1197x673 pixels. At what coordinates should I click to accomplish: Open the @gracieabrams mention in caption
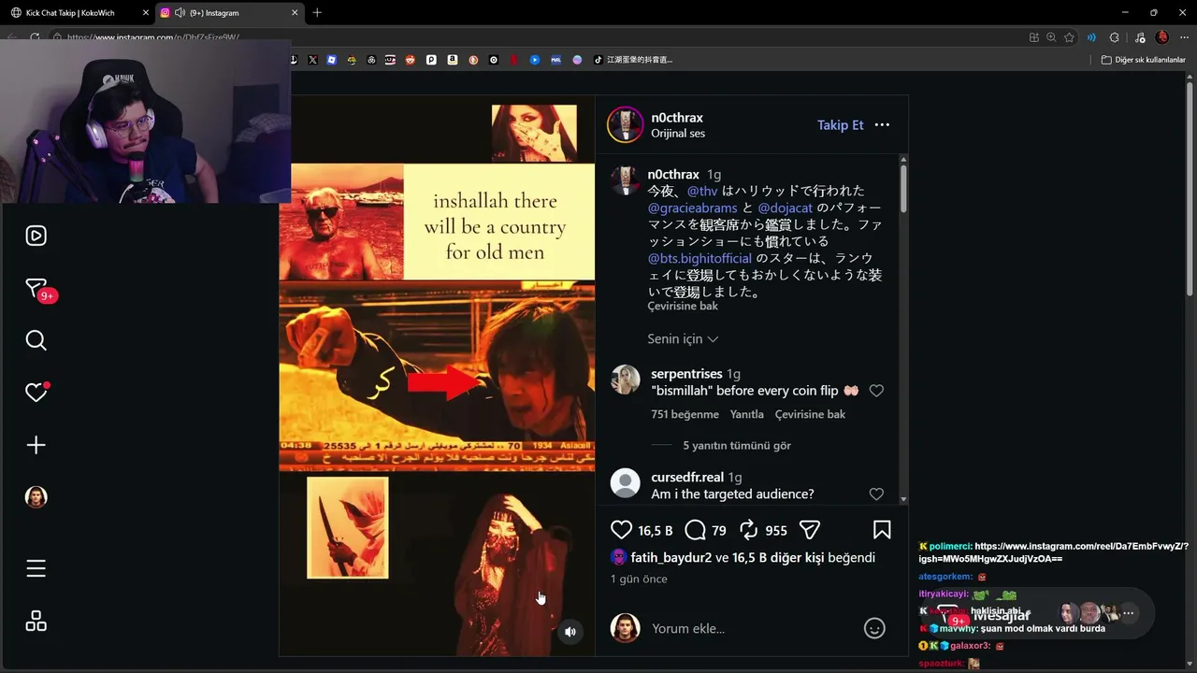click(692, 208)
